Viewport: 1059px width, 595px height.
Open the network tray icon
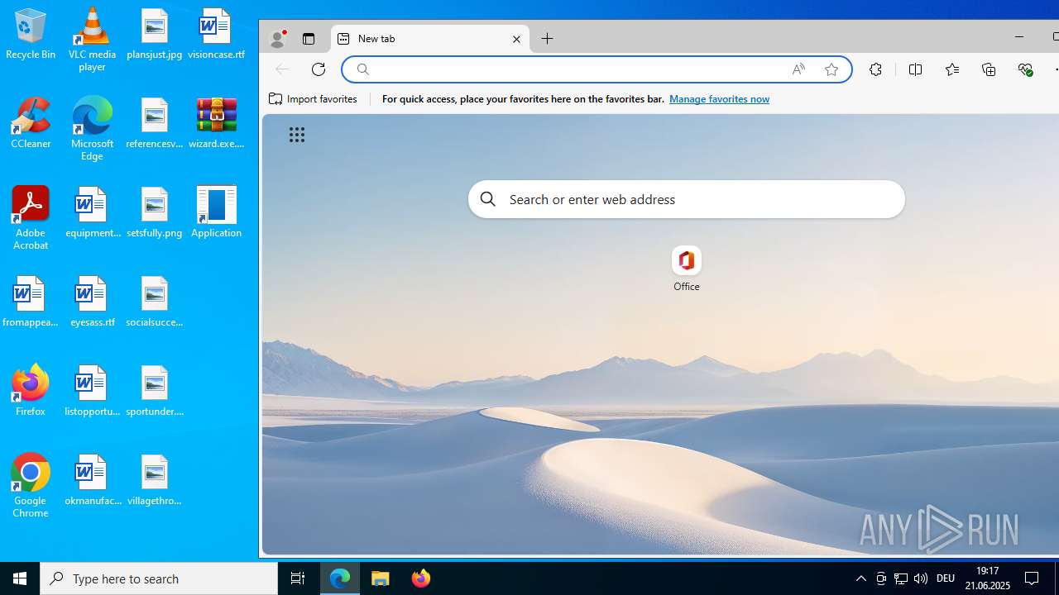[901, 578]
